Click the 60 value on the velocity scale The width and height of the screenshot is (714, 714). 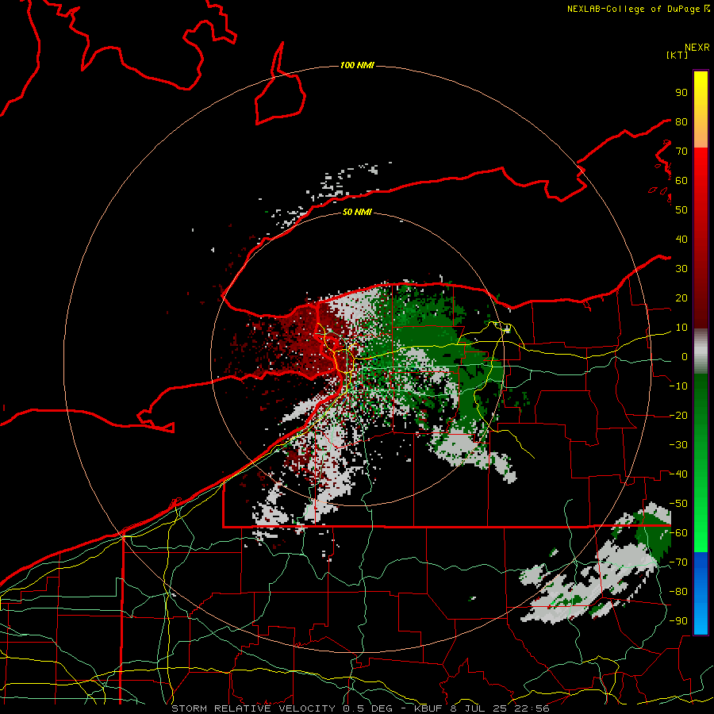[x=681, y=180]
